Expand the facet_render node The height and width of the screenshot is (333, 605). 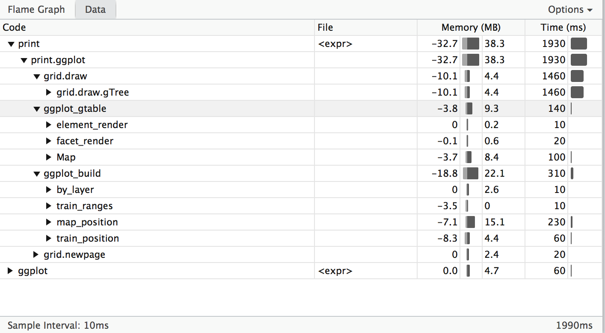pyautogui.click(x=49, y=141)
